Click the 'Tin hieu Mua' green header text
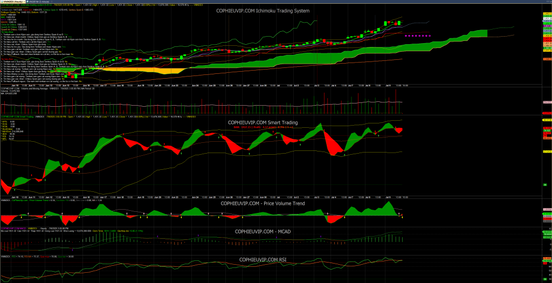This screenshot has width=552, height=283. click(7, 32)
